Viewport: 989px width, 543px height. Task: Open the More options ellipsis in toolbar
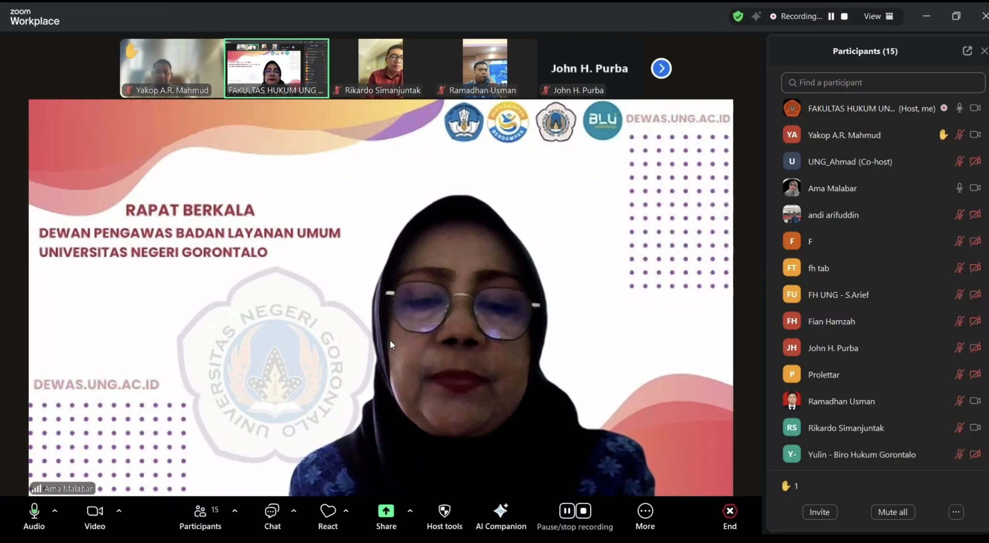pyautogui.click(x=645, y=511)
